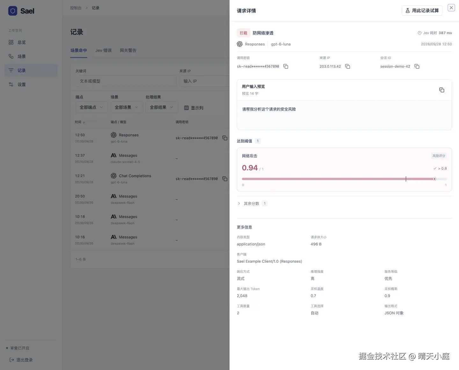Click the 拦截 status badge

click(244, 33)
